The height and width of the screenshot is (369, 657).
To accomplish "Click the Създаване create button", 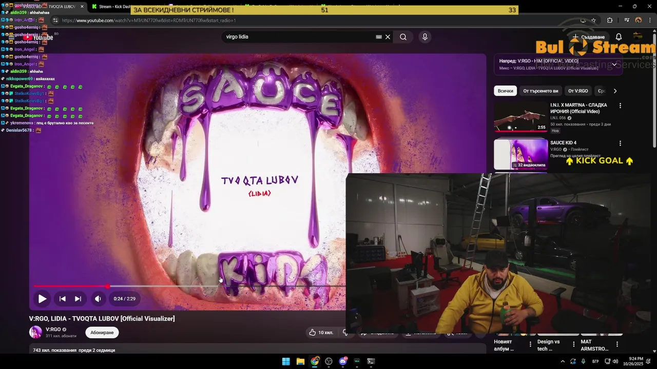I will click(x=589, y=37).
